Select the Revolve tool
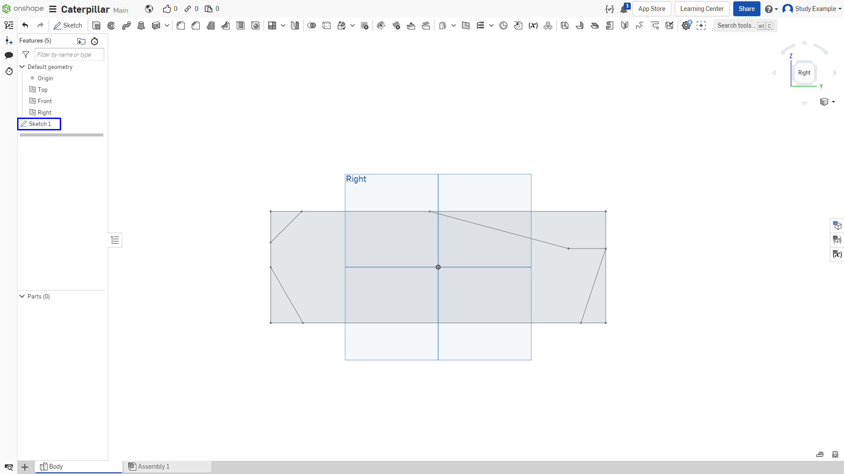Image resolution: width=844 pixels, height=474 pixels. pos(111,25)
